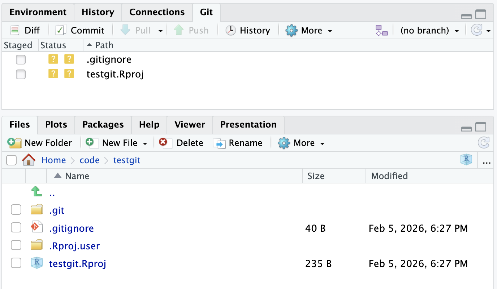
Task: Go to the project directory via R cube icon
Action: 466,160
